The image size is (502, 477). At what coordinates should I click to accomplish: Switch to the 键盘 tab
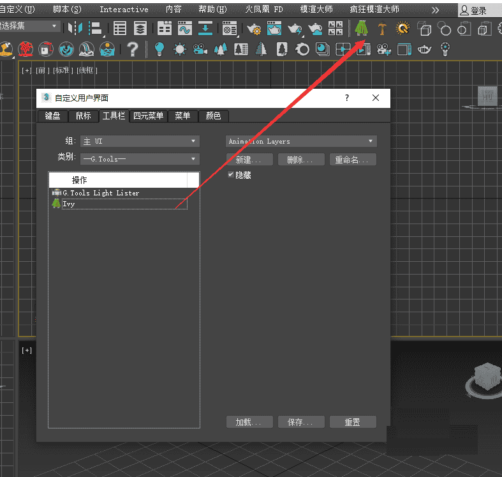pyautogui.click(x=52, y=116)
